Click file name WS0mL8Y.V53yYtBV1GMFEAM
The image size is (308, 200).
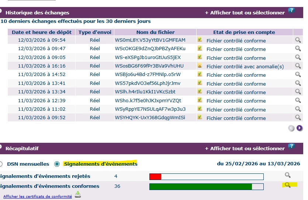click(150, 40)
